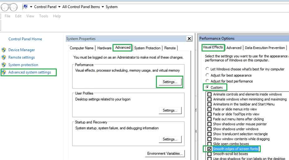Viewport: 289px width, 160px height.
Task: Enable Show translucent selection rectangle
Action: (x=210, y=134)
